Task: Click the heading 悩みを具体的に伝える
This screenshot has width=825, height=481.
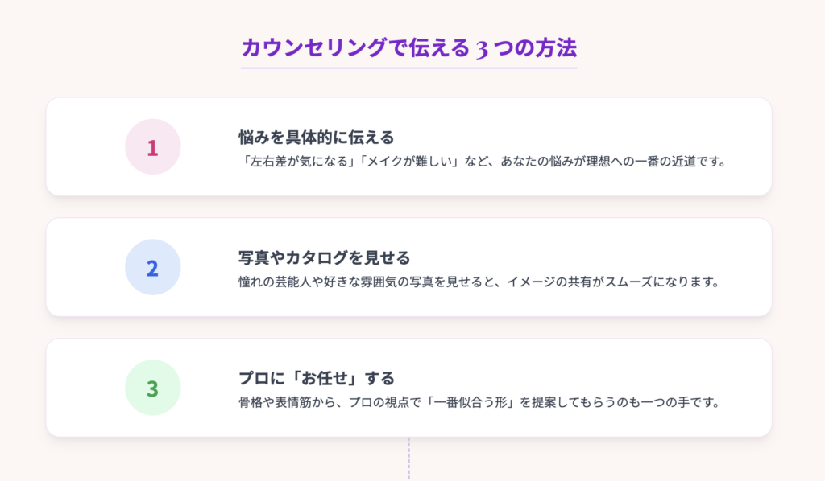Action: tap(316, 138)
